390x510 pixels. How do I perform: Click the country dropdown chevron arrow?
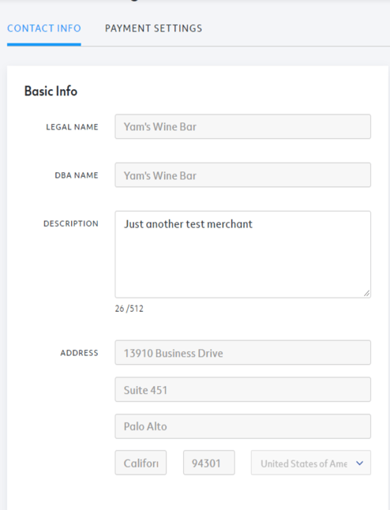[359, 463]
